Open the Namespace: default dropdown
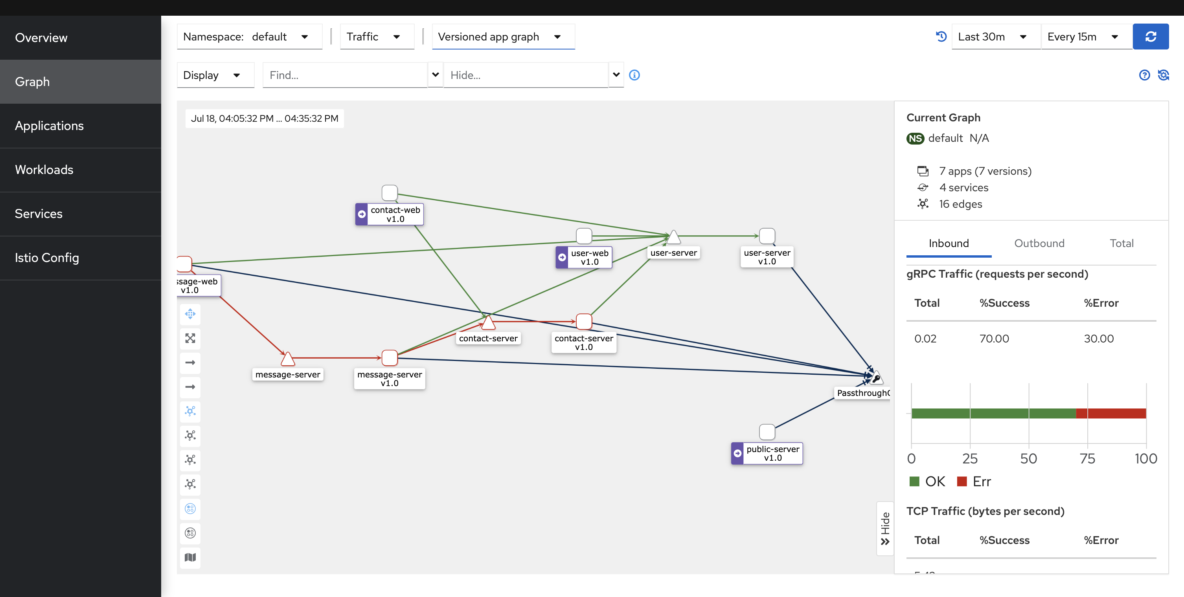 249,37
